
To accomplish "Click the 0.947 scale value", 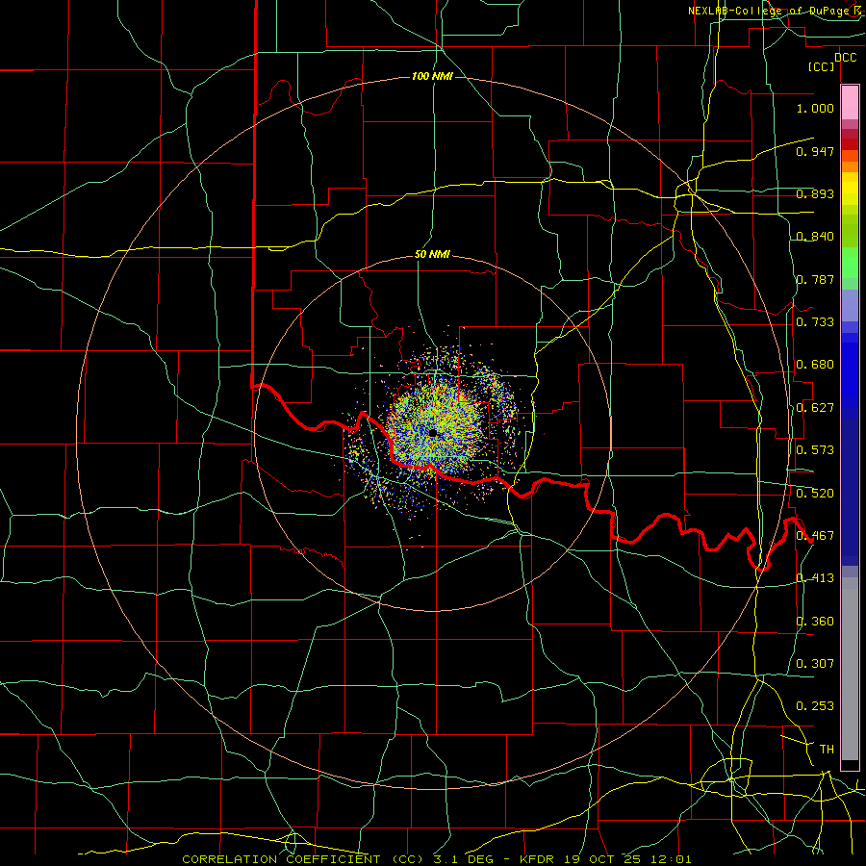I will click(x=815, y=151).
